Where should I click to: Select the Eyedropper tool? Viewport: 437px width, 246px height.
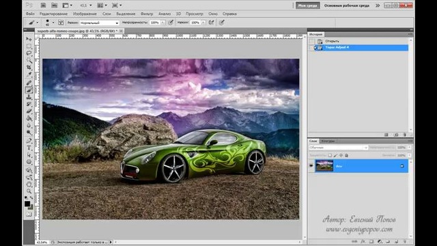(x=29, y=74)
